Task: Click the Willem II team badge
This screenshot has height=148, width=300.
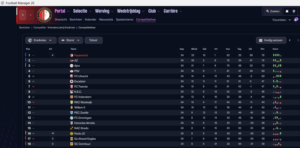Action: point(72,108)
